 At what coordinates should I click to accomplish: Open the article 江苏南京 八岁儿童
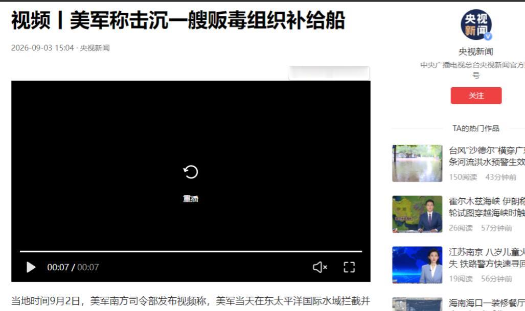487,258
